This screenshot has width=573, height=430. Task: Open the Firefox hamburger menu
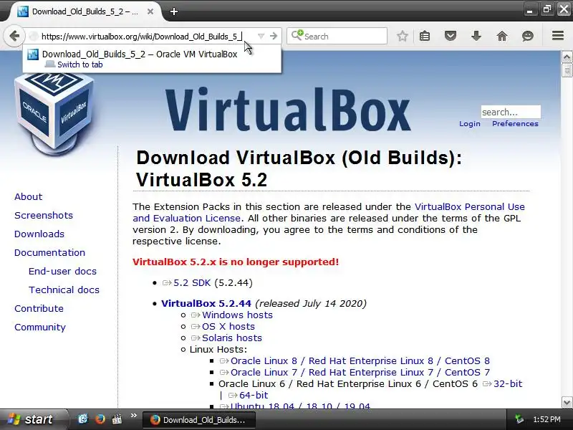pyautogui.click(x=558, y=36)
